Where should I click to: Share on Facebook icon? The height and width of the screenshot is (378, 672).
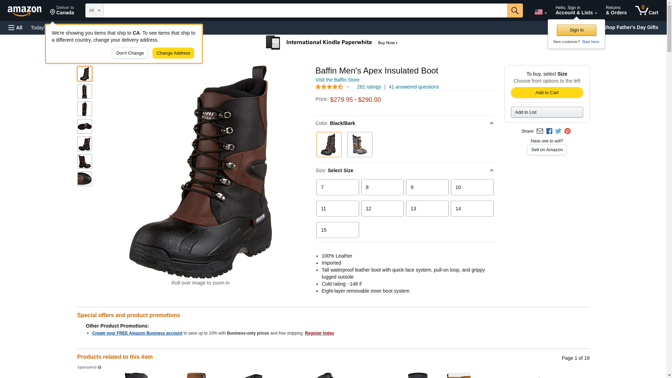click(549, 131)
